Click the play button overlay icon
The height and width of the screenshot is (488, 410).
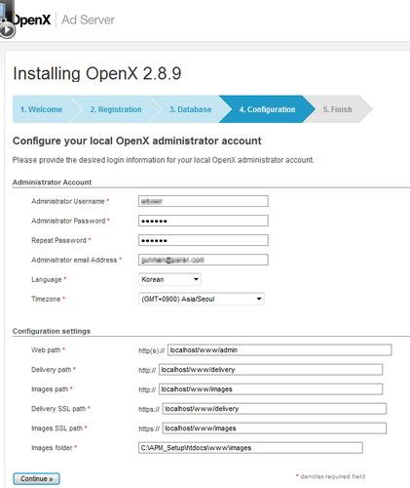pyautogui.click(x=7, y=30)
